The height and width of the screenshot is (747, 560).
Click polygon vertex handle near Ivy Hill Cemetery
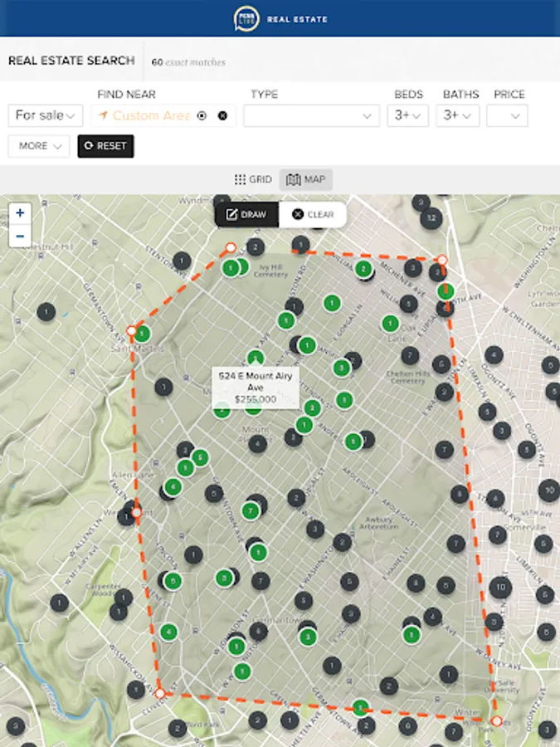(x=231, y=247)
